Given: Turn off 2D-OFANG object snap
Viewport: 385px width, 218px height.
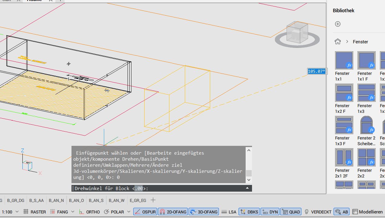Looking at the screenshot, I should click(x=173, y=212).
